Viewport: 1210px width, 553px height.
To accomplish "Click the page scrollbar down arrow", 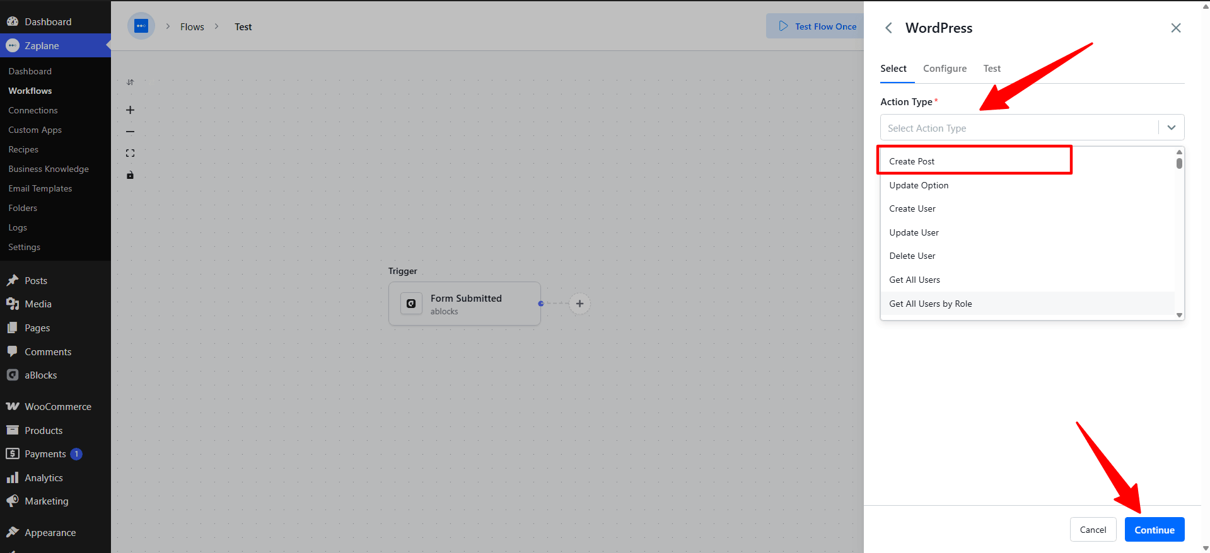I will [x=1206, y=548].
